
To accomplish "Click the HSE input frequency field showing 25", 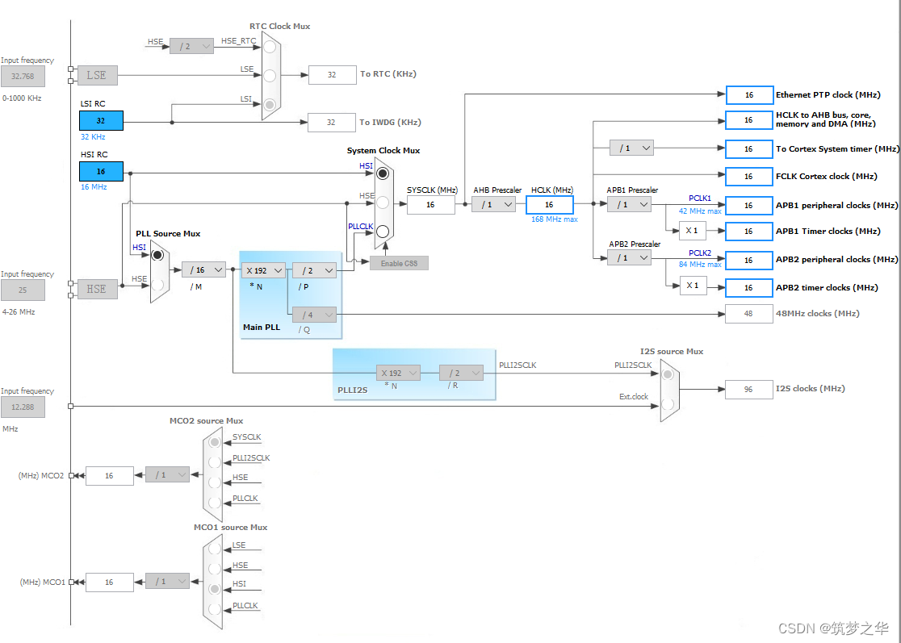I will pos(23,290).
